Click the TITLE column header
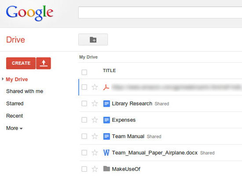Image resolution: width=242 pixels, height=177 pixels. click(110, 71)
